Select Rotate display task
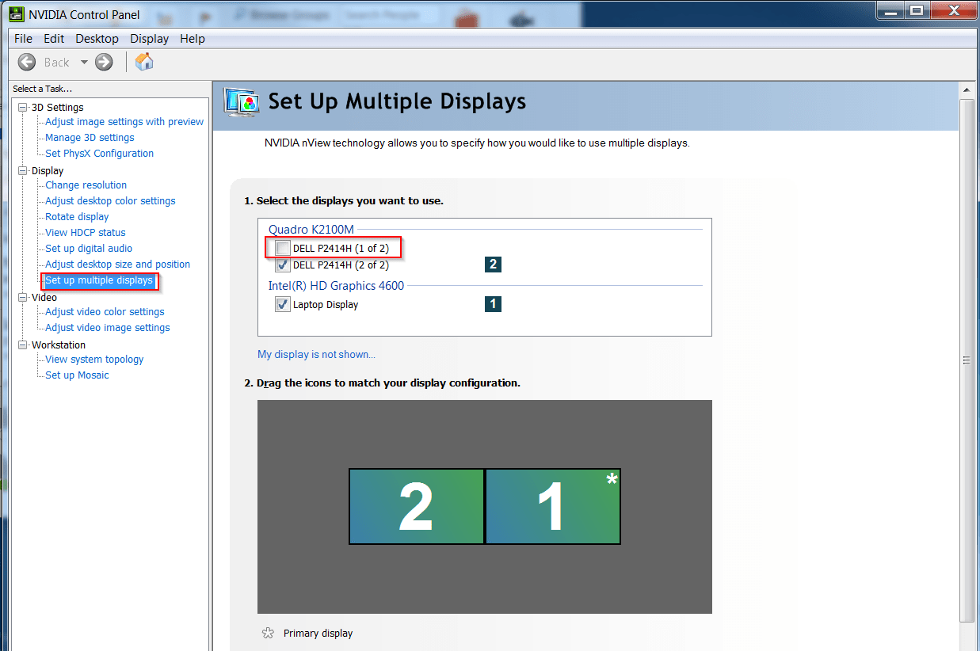This screenshot has width=980, height=651. click(77, 217)
